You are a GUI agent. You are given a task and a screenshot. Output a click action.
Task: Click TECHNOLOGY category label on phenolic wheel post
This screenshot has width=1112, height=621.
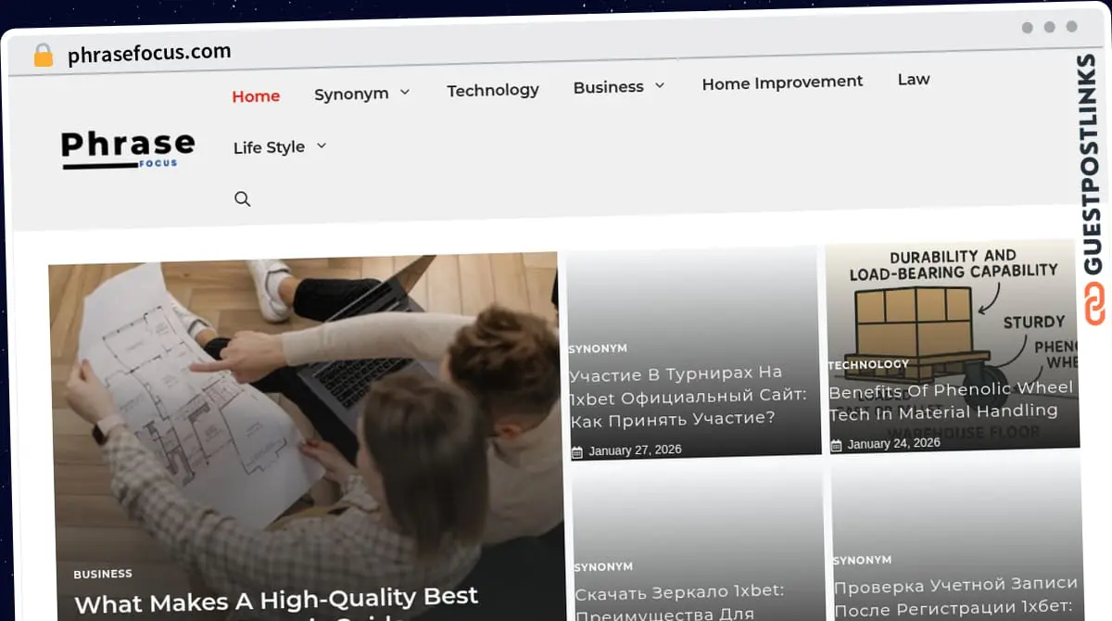click(x=868, y=364)
